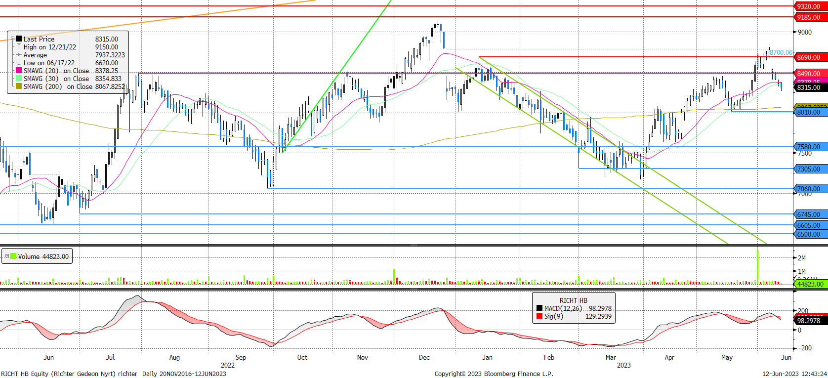828x378 pixels.
Task: Collapse the Volume legend expander
Action: 7,256
